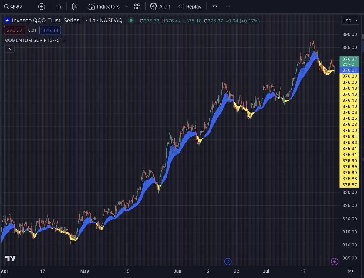Click the 390.00 price axis label

349,34
